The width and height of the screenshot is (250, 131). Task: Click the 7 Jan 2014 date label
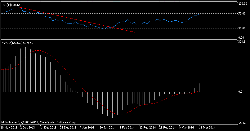point(87,127)
